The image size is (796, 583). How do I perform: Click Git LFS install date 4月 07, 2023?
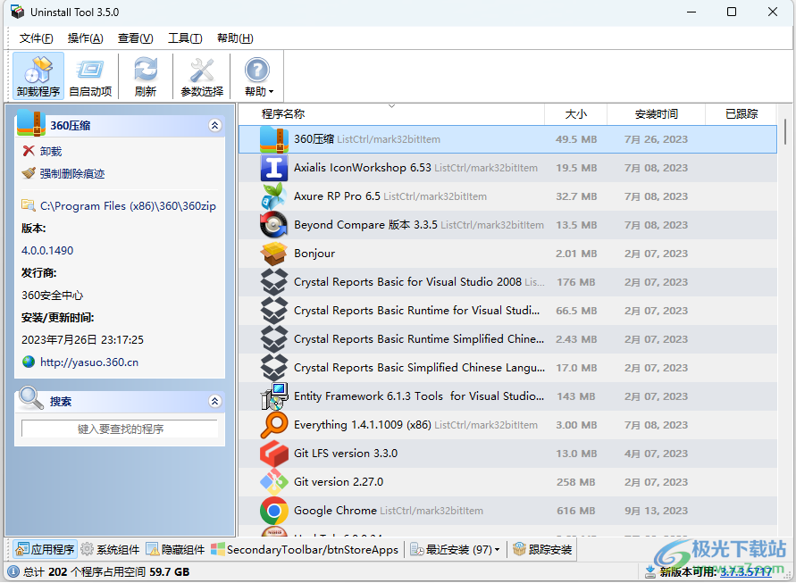point(656,454)
